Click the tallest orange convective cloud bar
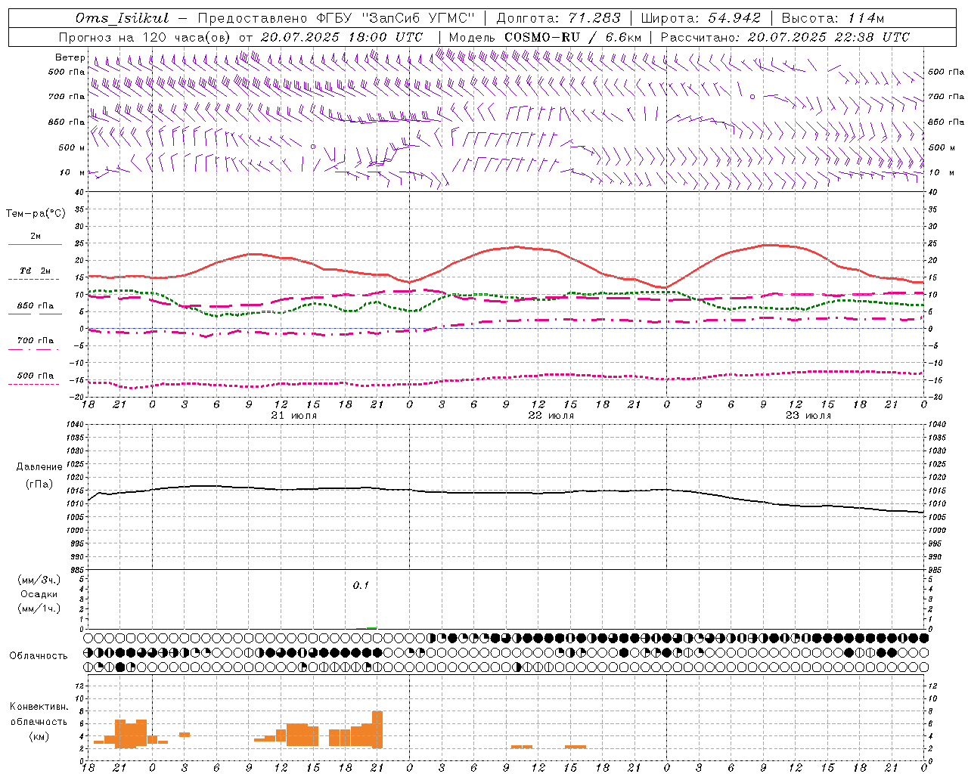The image size is (968, 774). point(377,729)
